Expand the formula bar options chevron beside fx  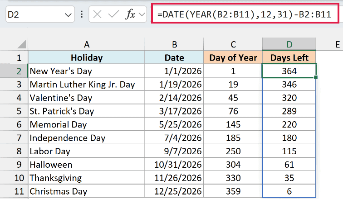[142, 14]
